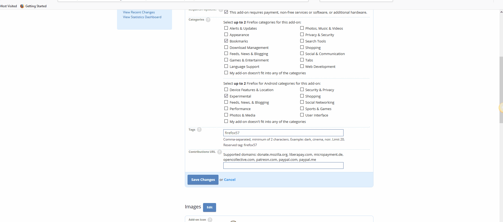Click the Cancel link
This screenshot has width=503, height=222.
[x=229, y=180]
